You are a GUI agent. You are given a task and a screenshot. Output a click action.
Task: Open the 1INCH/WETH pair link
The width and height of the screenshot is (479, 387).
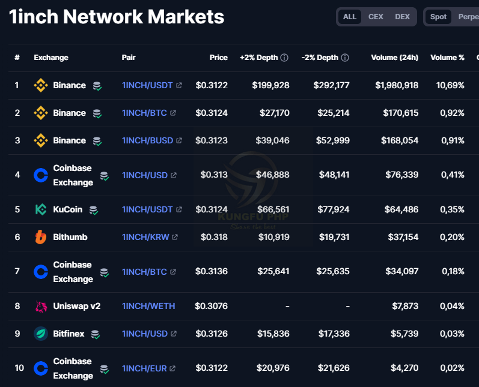148,306
